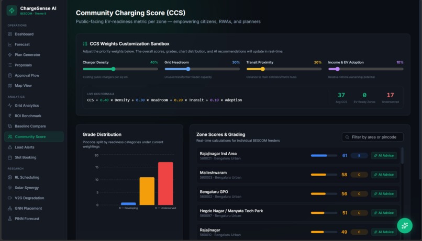Click the Charger Density slider handle

click(113, 69)
